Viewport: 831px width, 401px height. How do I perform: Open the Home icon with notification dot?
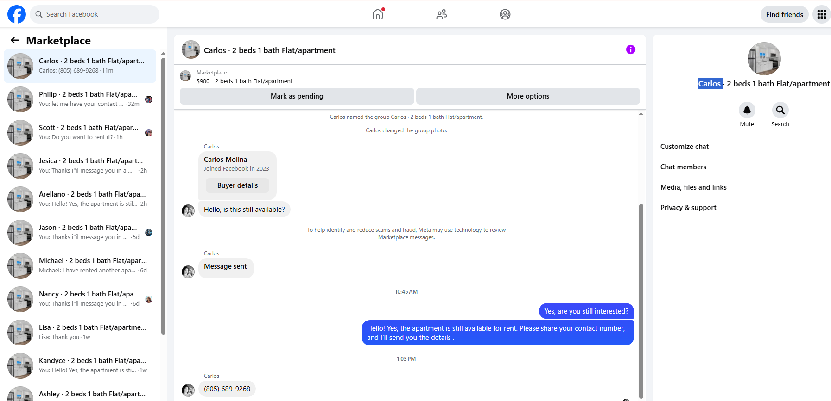point(378,14)
